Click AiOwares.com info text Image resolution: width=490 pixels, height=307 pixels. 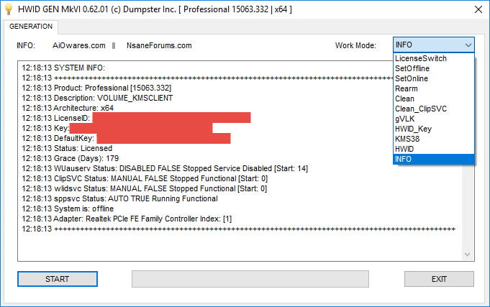[79, 45]
